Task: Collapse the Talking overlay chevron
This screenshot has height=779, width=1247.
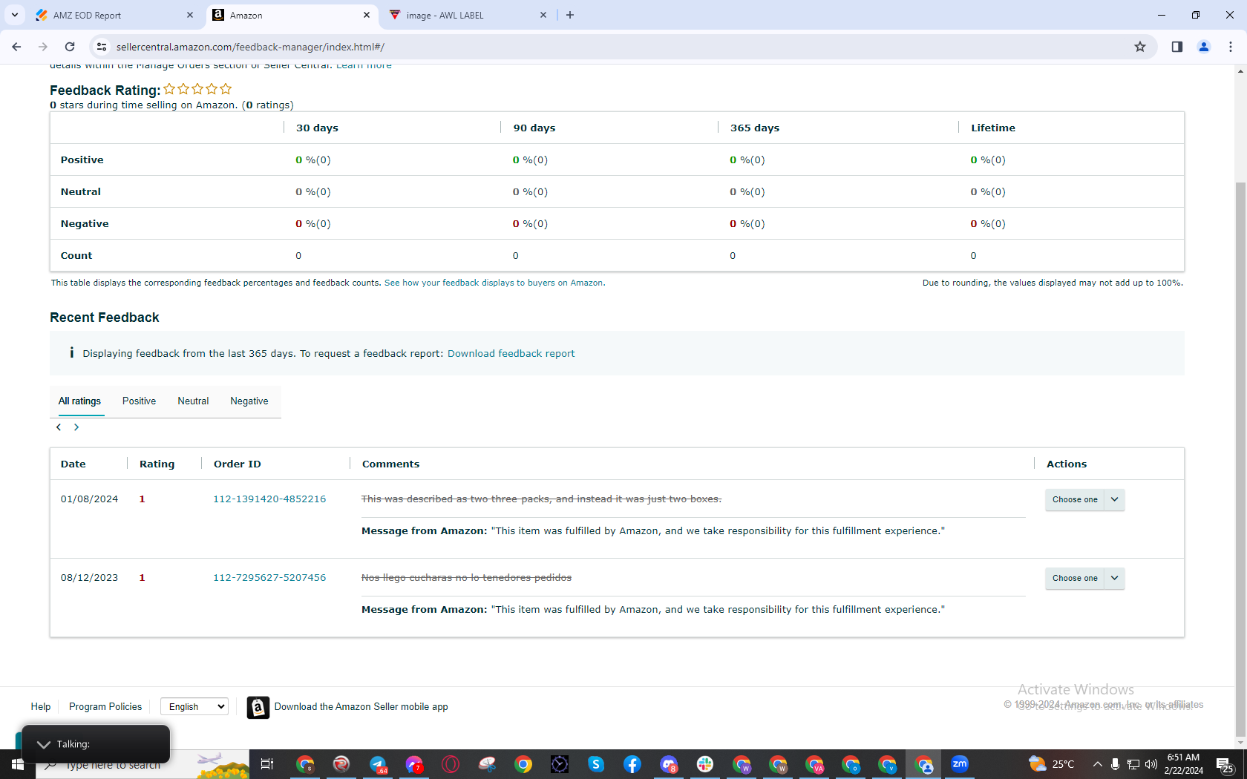Action: [44, 744]
